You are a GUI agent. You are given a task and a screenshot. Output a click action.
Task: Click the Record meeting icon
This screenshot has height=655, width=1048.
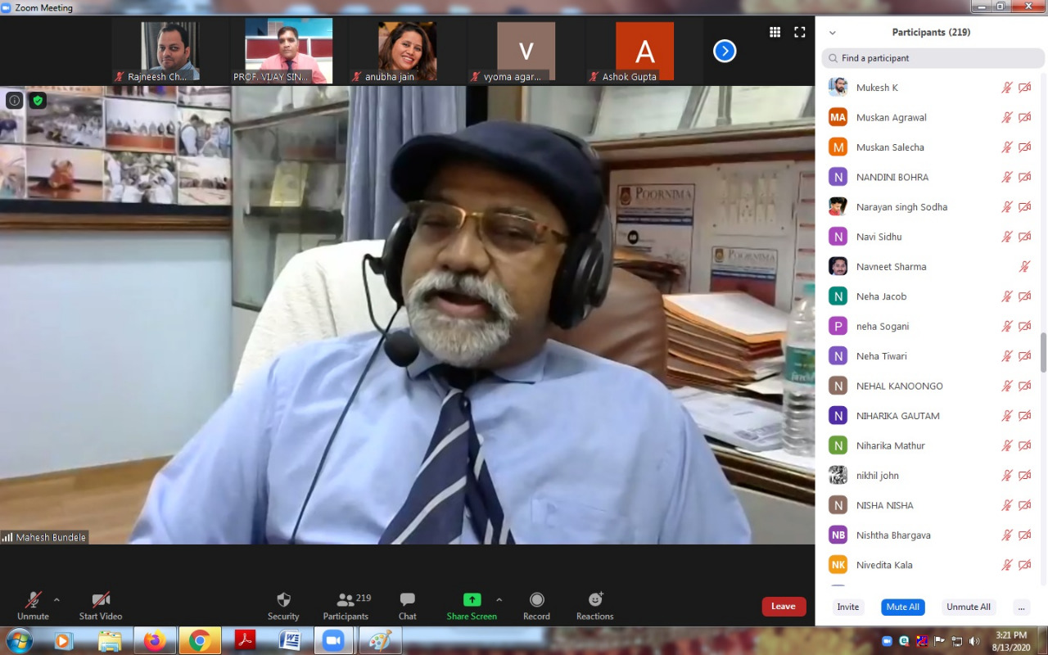point(536,600)
